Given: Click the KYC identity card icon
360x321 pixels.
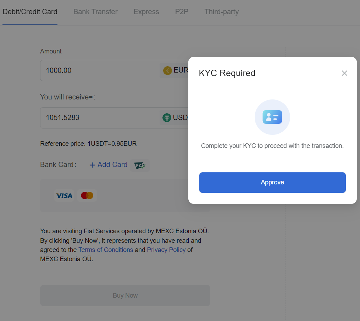Looking at the screenshot, I should (x=272, y=117).
